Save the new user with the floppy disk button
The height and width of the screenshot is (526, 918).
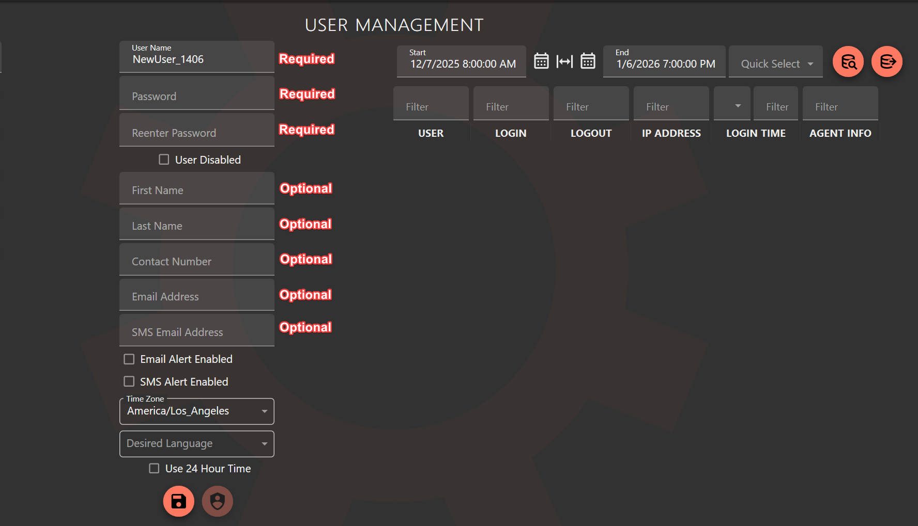tap(178, 501)
